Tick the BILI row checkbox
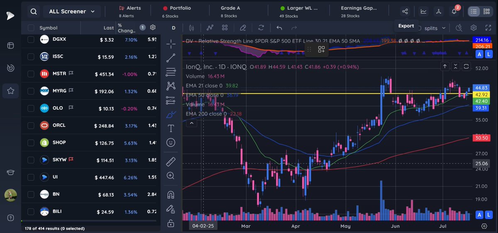 point(31,212)
